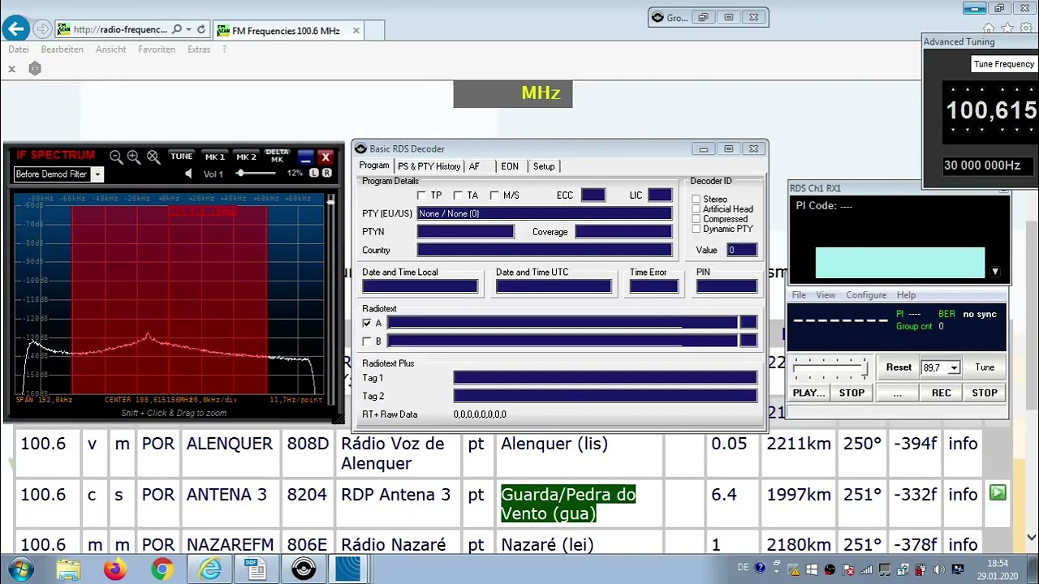Go back in Internet Explorer

tap(15, 29)
